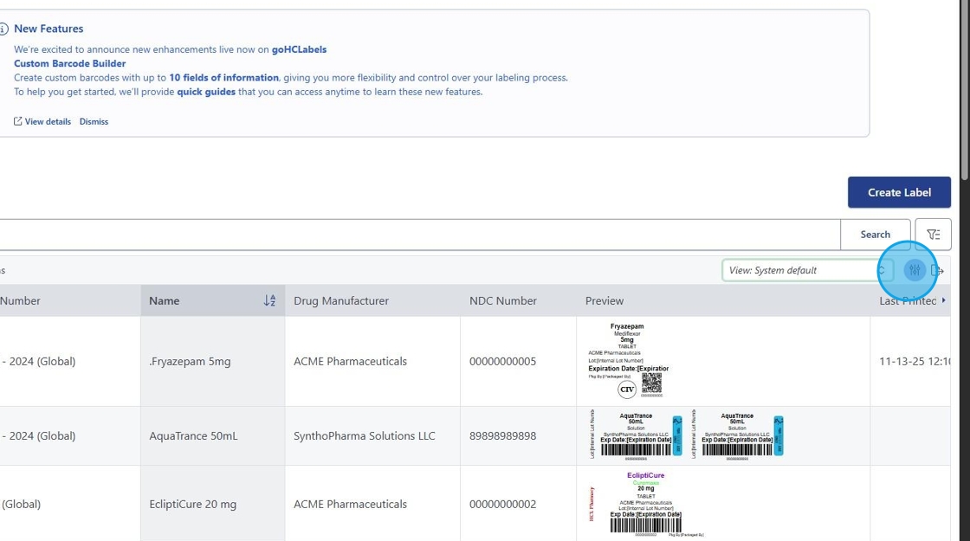Open the quick guides link
This screenshot has width=970, height=541.
point(206,92)
